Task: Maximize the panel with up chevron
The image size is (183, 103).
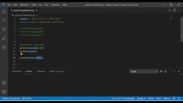Action: point(174,71)
